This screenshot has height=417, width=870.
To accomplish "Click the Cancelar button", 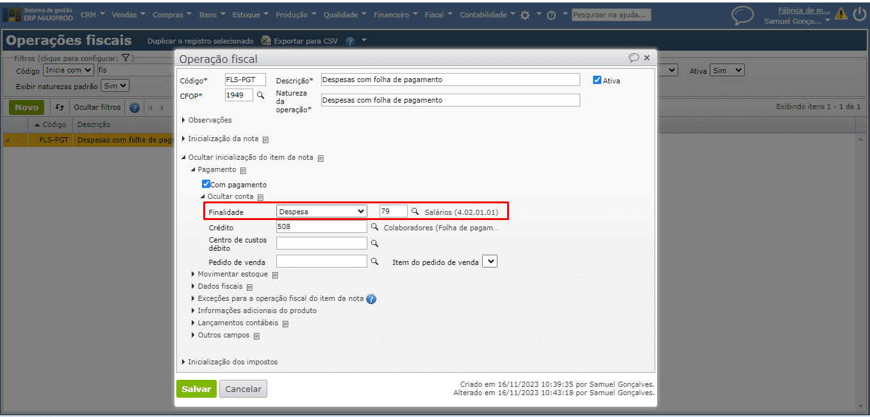I will tap(243, 389).
